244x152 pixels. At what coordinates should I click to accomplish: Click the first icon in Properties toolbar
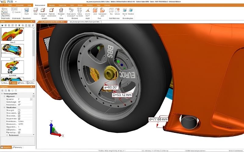pos(2,90)
